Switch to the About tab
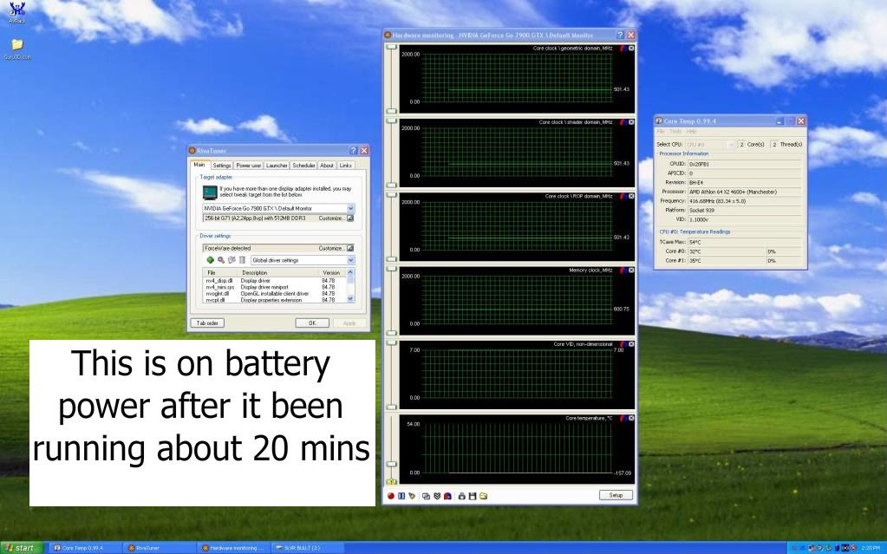The width and height of the screenshot is (887, 554). 327,166
